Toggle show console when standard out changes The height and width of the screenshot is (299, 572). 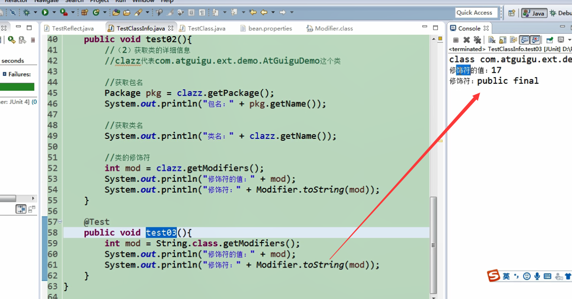pyautogui.click(x=524, y=40)
